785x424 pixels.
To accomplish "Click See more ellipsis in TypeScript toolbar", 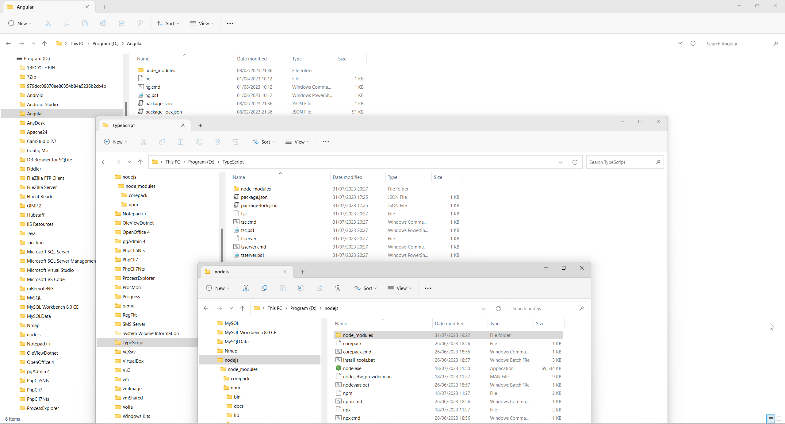I will point(326,142).
